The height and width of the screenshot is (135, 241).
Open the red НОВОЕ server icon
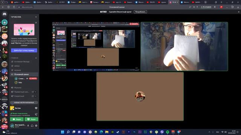(x=5, y=126)
